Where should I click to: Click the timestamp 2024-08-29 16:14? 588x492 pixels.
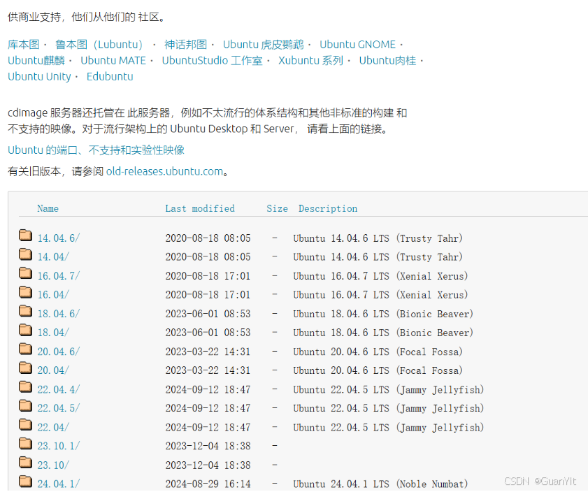click(x=208, y=484)
